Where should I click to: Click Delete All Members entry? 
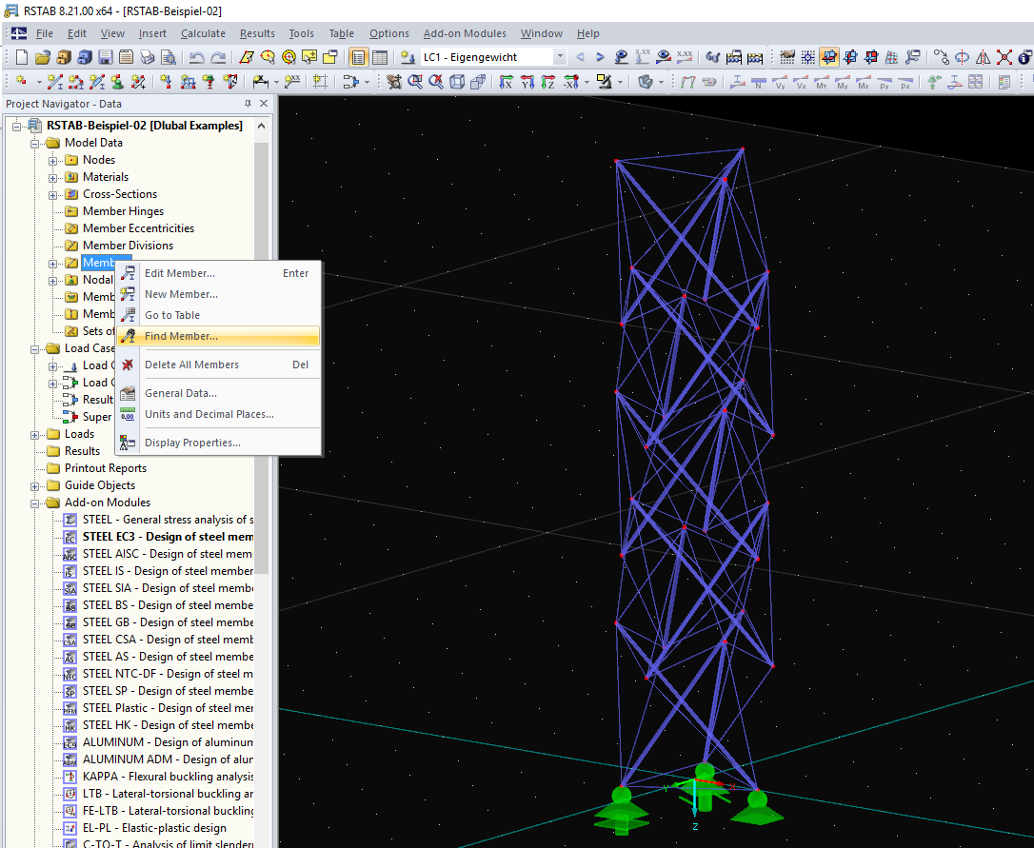click(x=191, y=365)
